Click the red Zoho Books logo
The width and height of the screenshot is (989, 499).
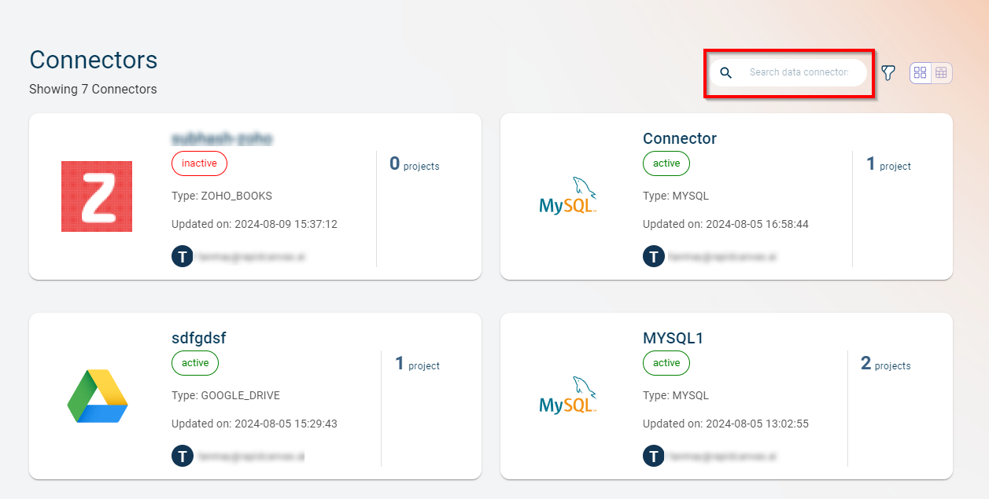pyautogui.click(x=97, y=196)
